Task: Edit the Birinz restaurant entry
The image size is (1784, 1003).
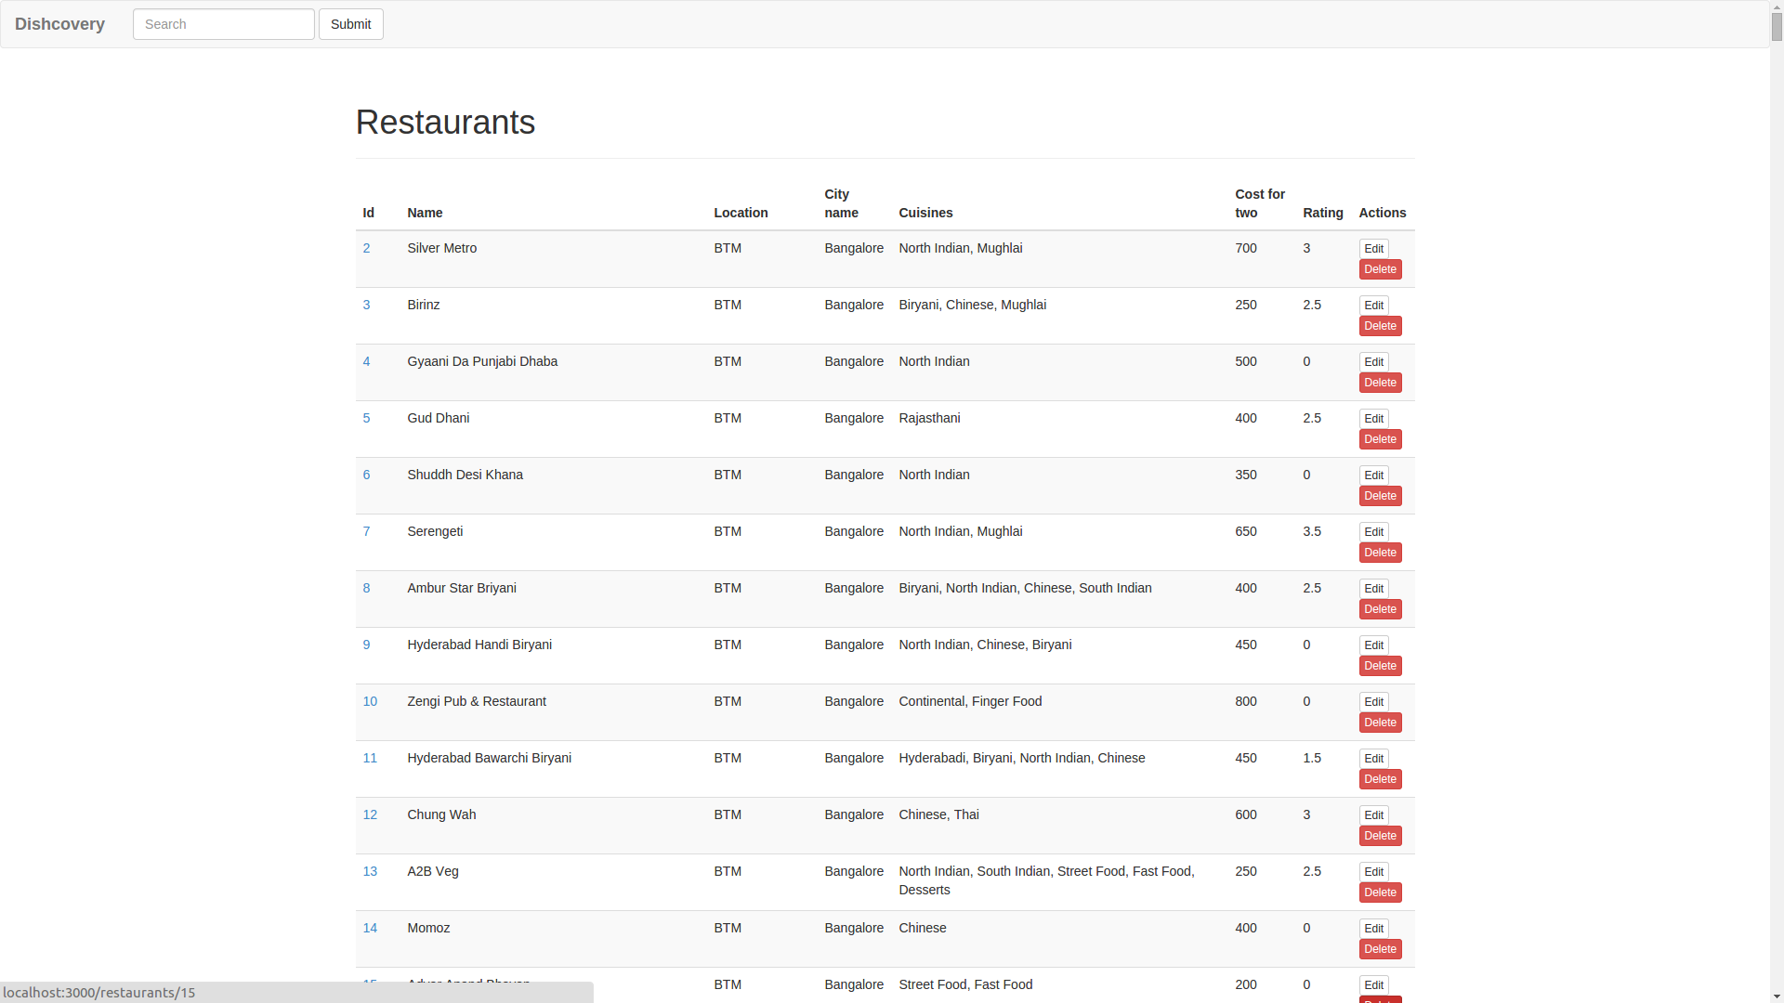Action: tap(1373, 306)
